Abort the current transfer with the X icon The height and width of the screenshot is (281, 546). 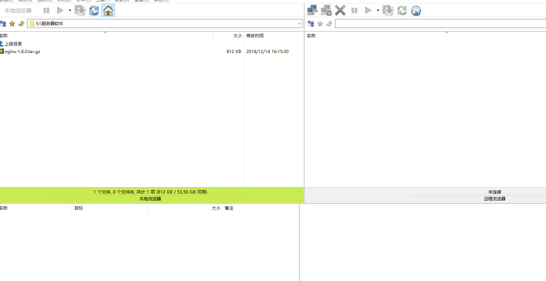pos(340,10)
